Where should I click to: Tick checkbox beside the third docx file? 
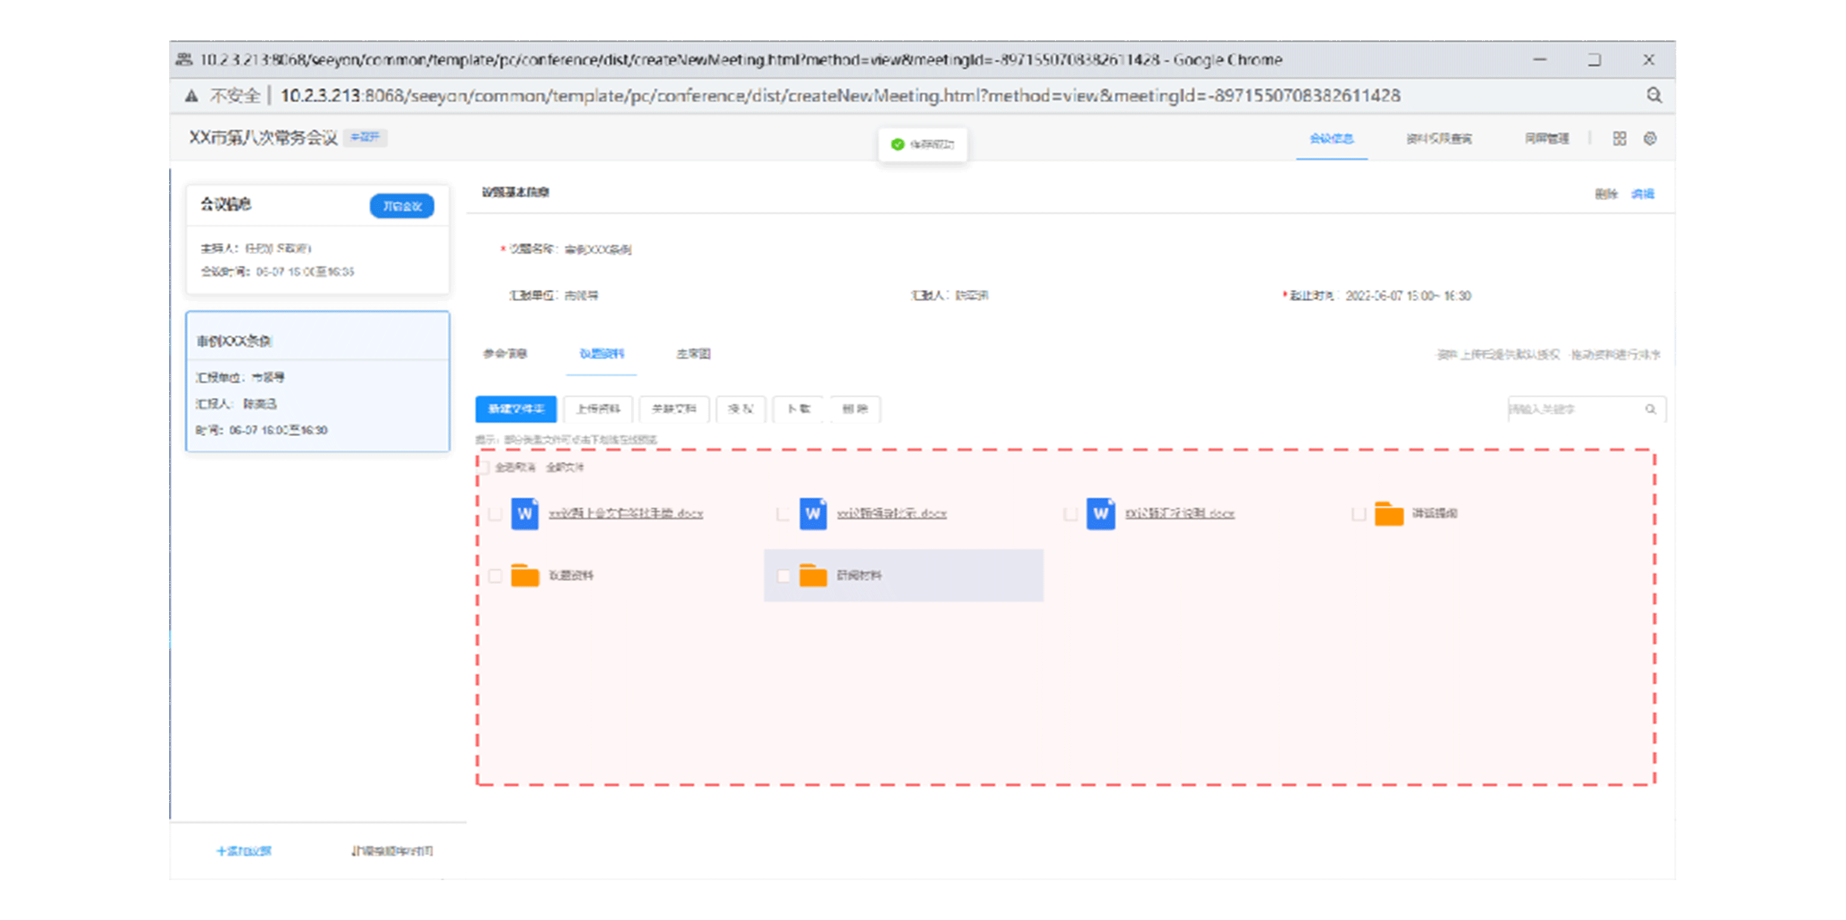click(1071, 514)
